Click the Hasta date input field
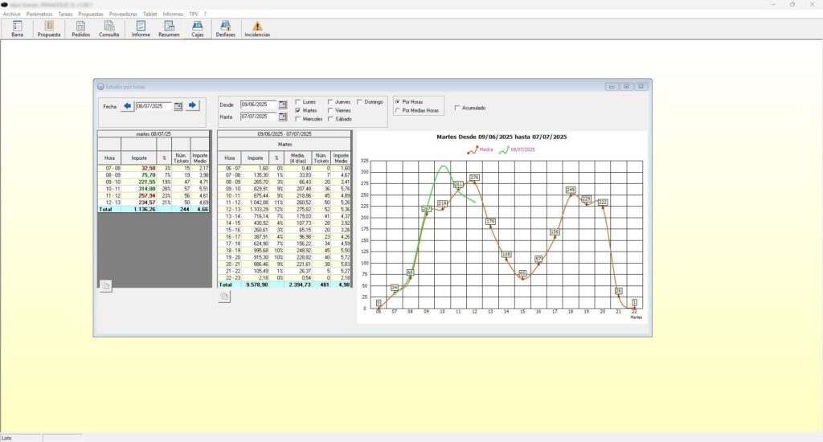This screenshot has width=823, height=442. [x=258, y=117]
